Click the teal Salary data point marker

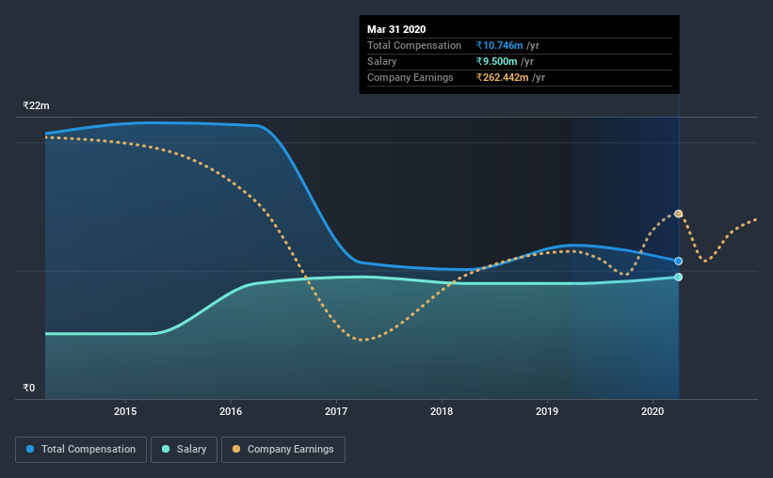pos(678,277)
